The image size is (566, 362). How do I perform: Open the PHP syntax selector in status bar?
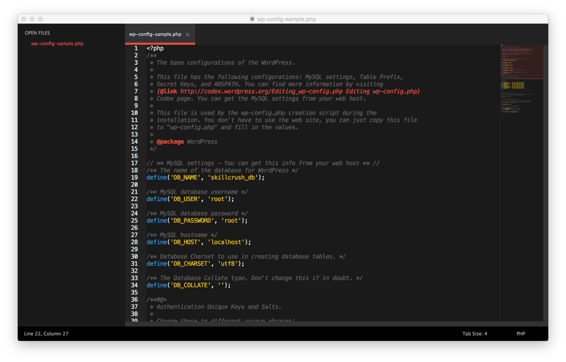pos(521,333)
